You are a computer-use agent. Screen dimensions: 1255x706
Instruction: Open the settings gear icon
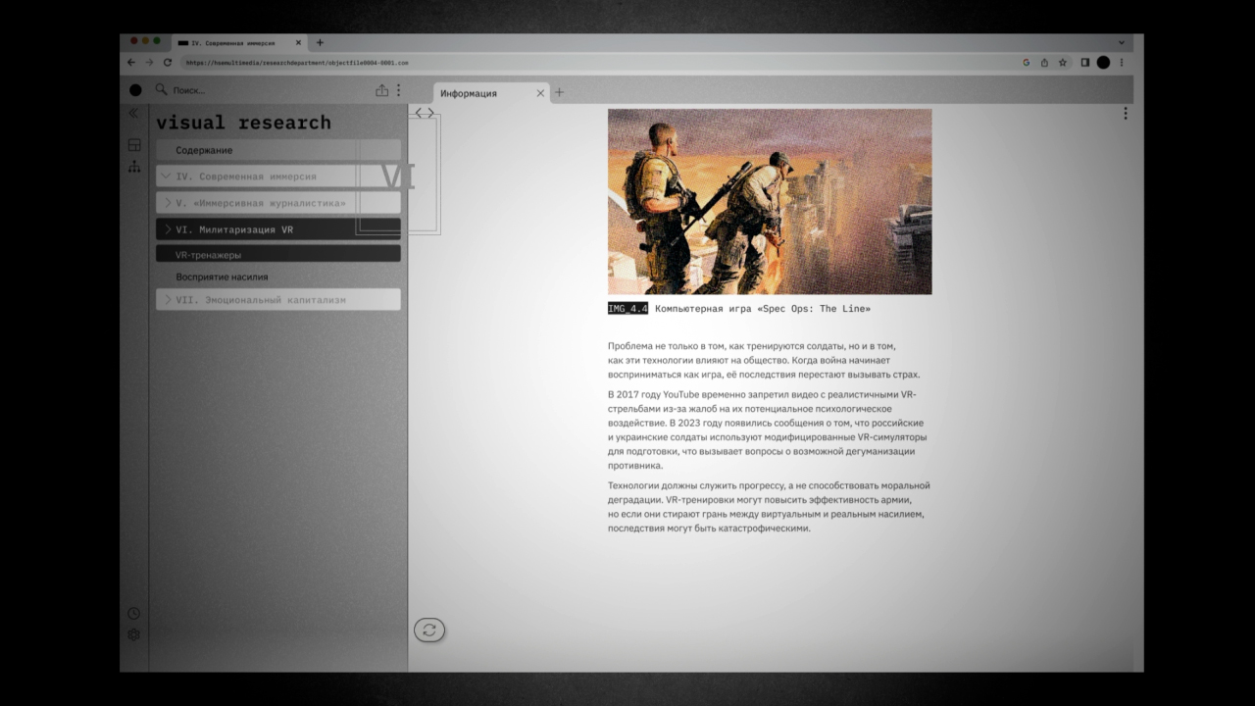[x=133, y=634]
